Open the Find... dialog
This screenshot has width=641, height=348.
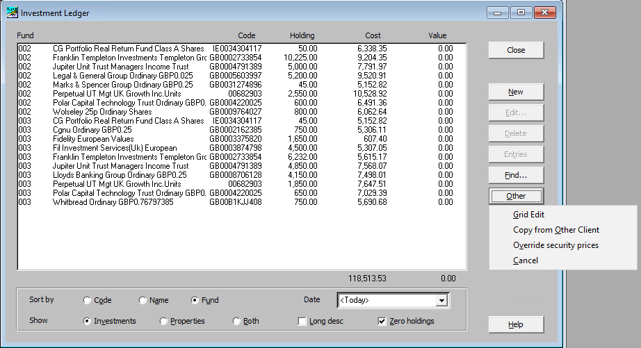(x=516, y=175)
